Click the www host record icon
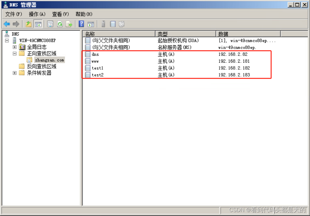Screen dimensions: 310x216 (87, 61)
